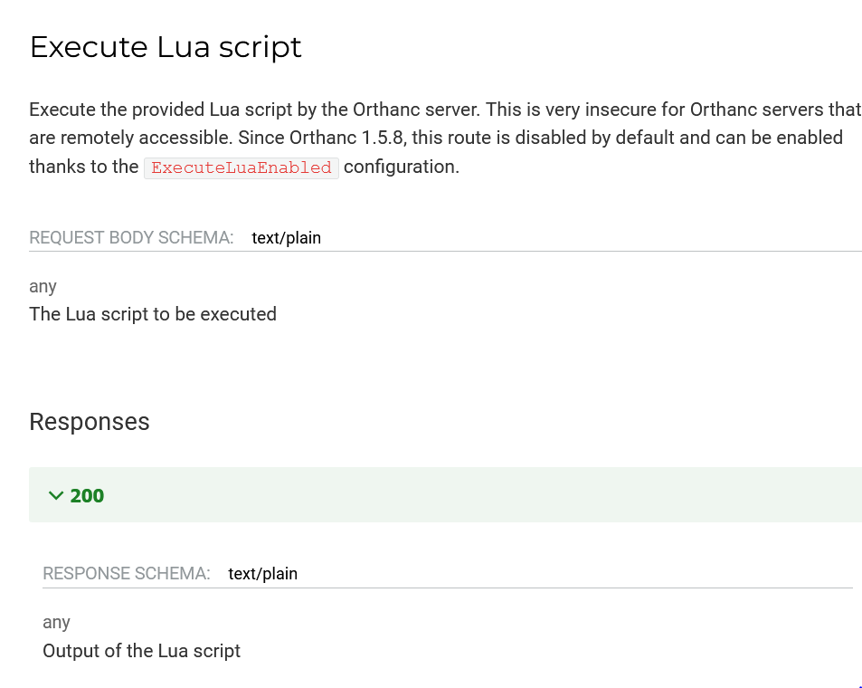Viewport: 862px width, 688px height.
Task: Click the 'any' type under request body
Action: click(x=43, y=287)
